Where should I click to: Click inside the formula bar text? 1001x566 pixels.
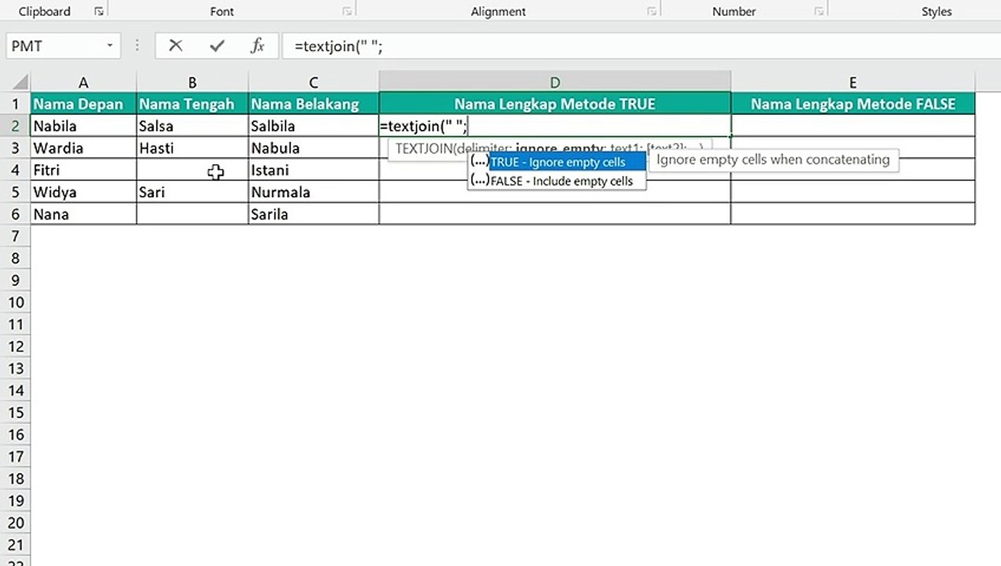(x=338, y=46)
